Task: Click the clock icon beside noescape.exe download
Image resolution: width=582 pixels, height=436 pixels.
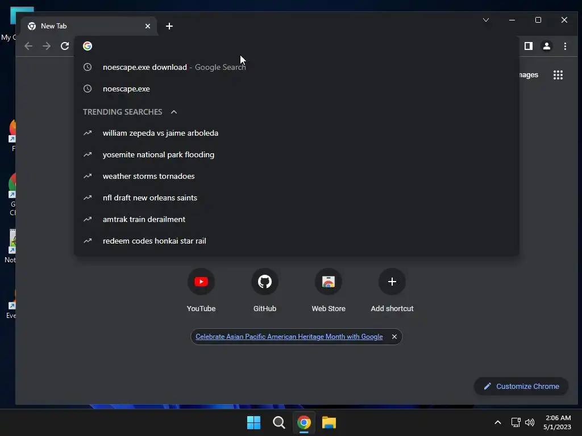Action: tap(88, 67)
